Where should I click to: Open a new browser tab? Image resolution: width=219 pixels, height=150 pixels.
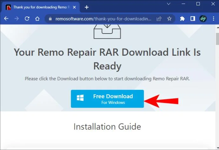[87, 7]
